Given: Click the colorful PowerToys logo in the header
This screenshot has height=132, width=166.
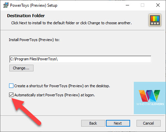Looking at the screenshot, I should [x=155, y=20].
